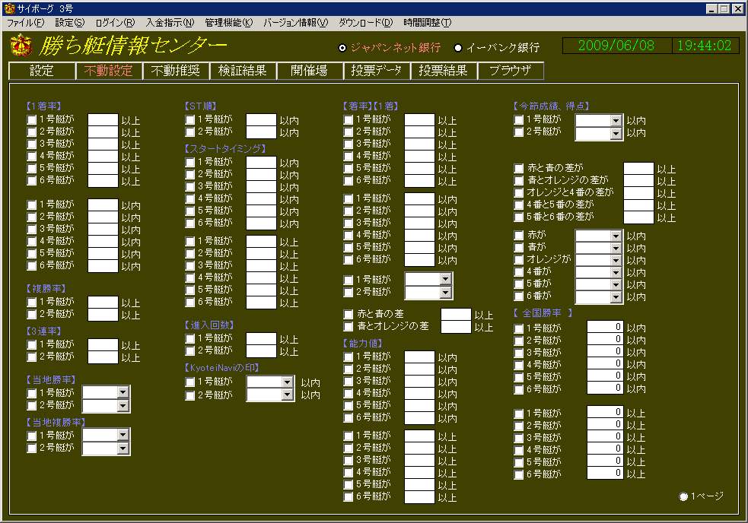Check the 5番と6番の差が checkbox
Image resolution: width=748 pixels, height=523 pixels.
pos(518,217)
